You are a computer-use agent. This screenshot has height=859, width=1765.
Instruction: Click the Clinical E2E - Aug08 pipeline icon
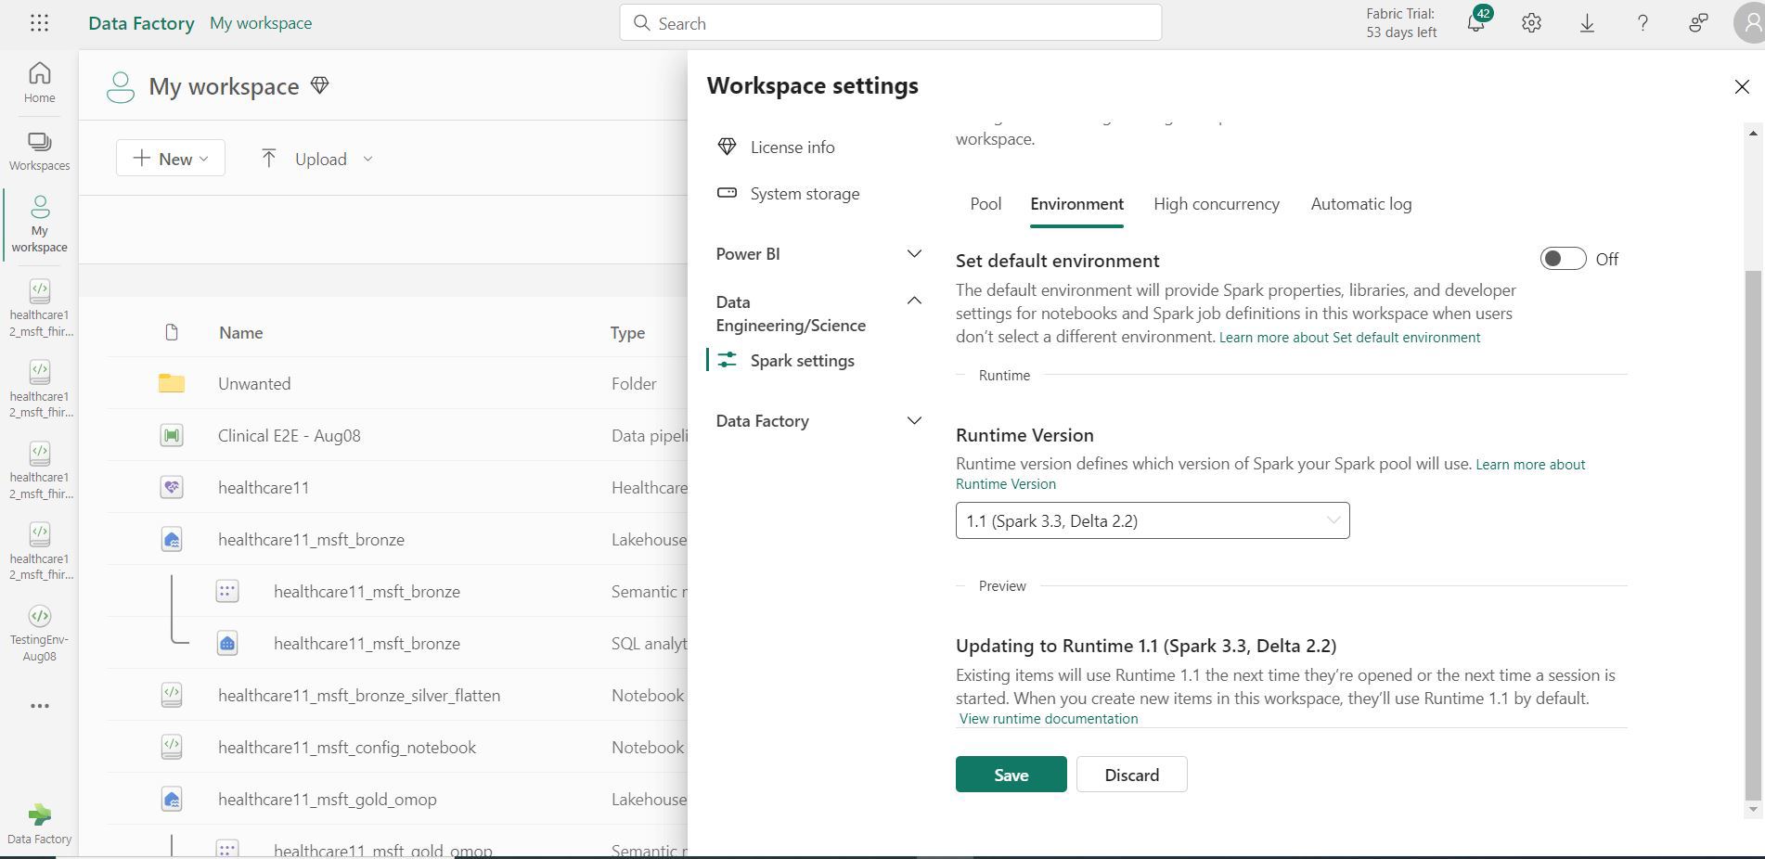pyautogui.click(x=171, y=435)
